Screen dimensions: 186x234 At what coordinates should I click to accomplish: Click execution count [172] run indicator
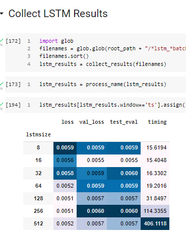coord(13,41)
